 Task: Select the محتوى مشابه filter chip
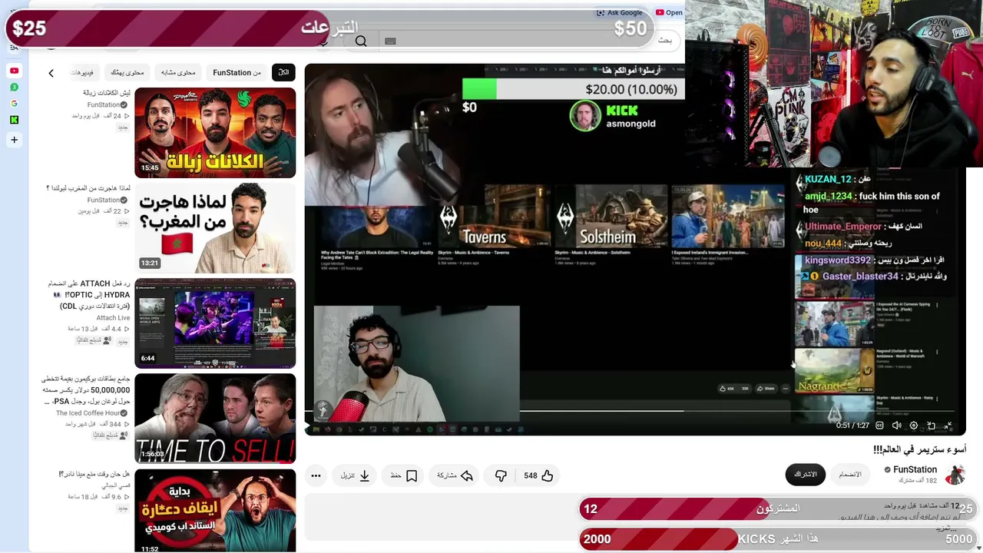click(178, 72)
